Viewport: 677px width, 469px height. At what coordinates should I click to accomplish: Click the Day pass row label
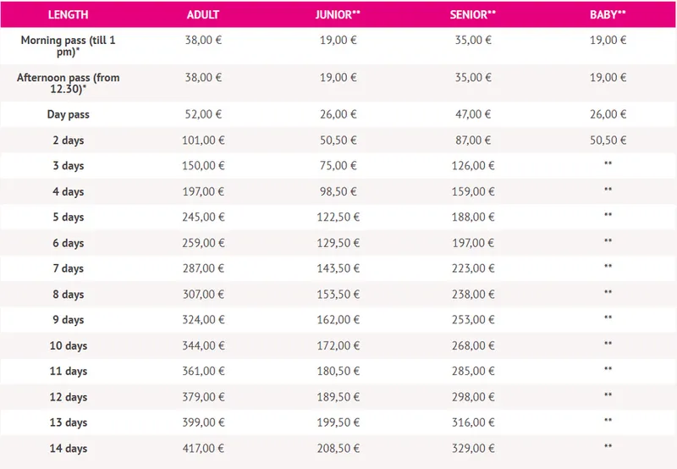click(x=68, y=114)
